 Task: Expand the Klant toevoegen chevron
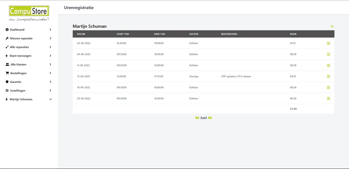point(51,56)
